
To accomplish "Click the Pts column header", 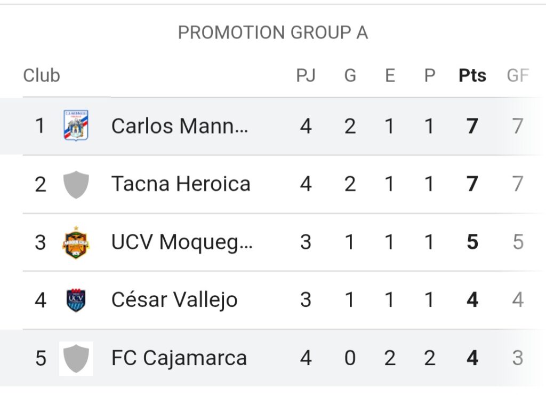I will point(472,75).
